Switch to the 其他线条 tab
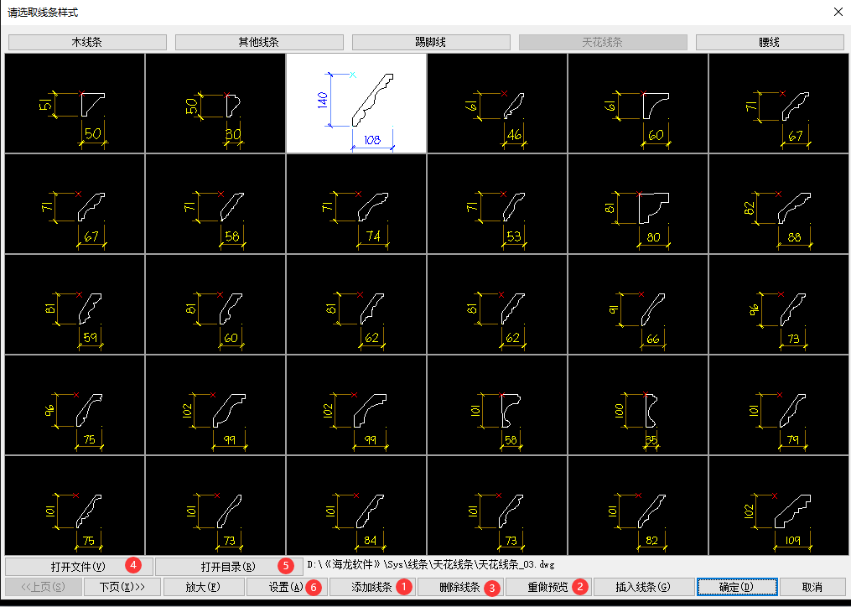The width and height of the screenshot is (851, 607). point(259,43)
